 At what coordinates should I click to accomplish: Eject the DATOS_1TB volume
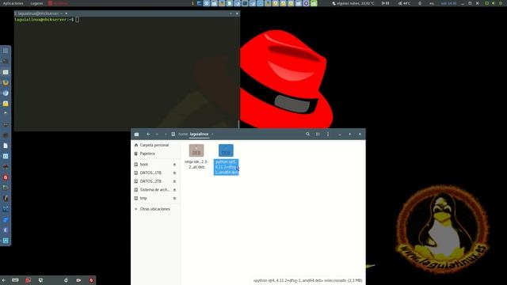(174, 173)
